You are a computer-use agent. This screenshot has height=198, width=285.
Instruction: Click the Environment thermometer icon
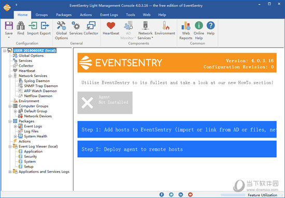[x=165, y=25]
